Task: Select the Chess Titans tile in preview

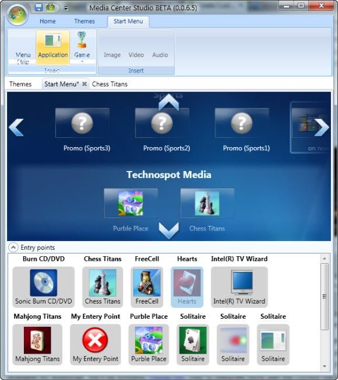Action: tap(207, 204)
